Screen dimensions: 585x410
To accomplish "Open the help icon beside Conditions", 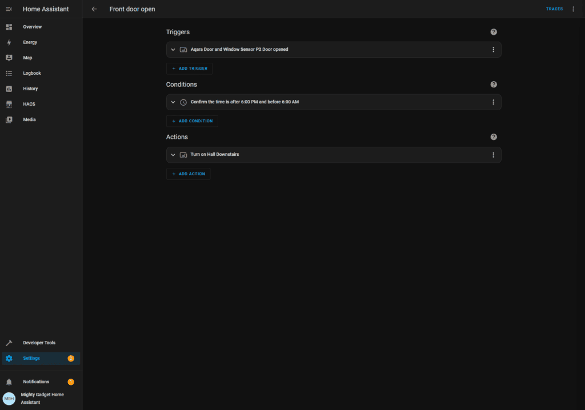I will click(x=494, y=85).
